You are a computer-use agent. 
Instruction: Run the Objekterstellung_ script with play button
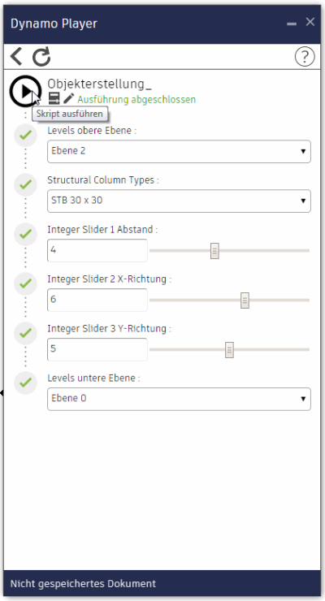[x=25, y=91]
